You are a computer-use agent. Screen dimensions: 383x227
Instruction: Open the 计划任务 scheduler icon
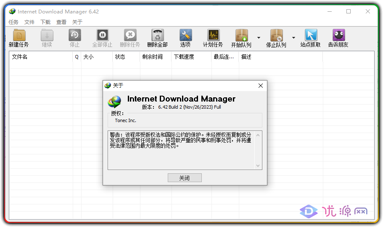tap(213, 35)
